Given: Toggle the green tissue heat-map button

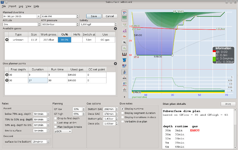Looking at the screenshot, I should point(124,19).
